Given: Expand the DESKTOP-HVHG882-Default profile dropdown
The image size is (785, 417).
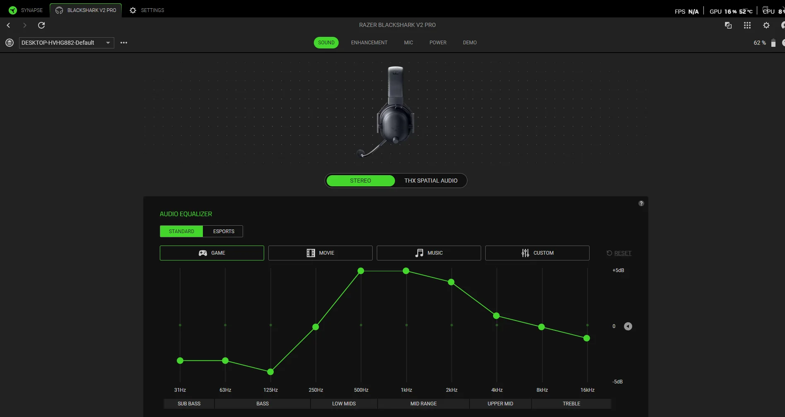Looking at the screenshot, I should coord(66,43).
